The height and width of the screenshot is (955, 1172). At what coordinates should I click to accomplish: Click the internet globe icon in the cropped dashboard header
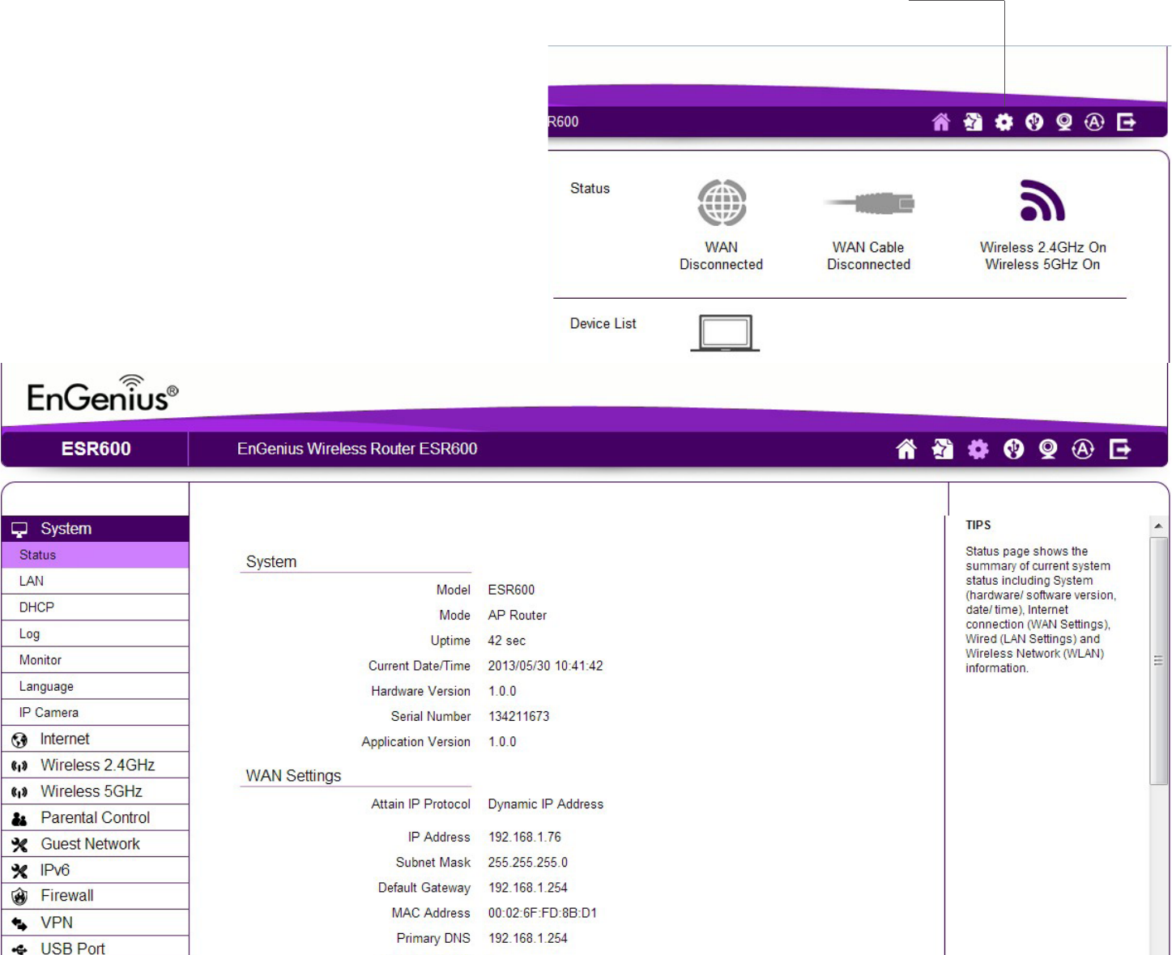1034,122
